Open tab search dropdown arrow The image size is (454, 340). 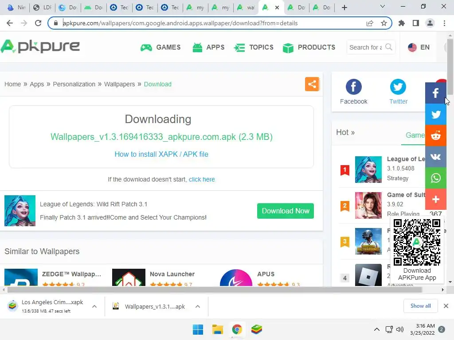coord(383,6)
